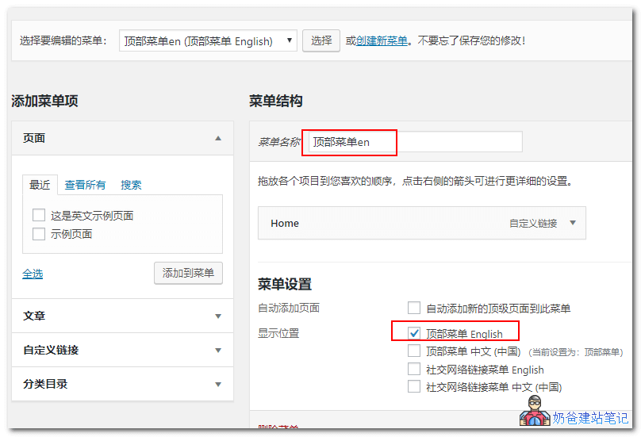Uncheck 顶部菜单 English display location

(x=414, y=333)
